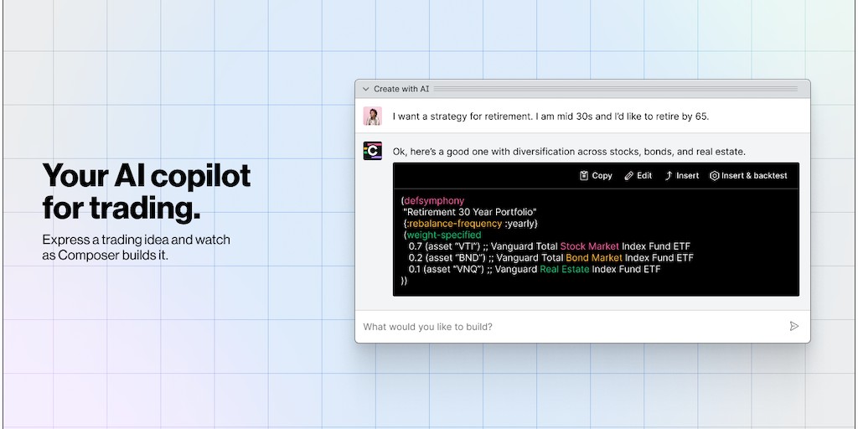Click the 'Retirement 30 Year Portfolio' string
858x429 pixels.
469,213
